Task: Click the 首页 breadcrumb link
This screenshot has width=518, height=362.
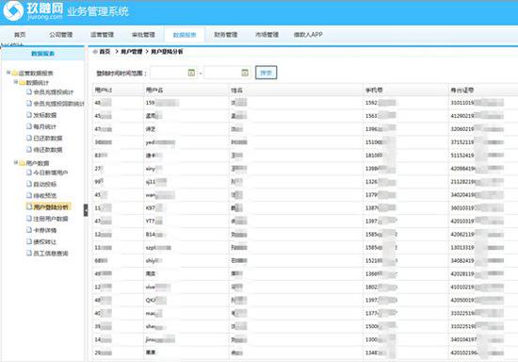Action: pyautogui.click(x=105, y=52)
